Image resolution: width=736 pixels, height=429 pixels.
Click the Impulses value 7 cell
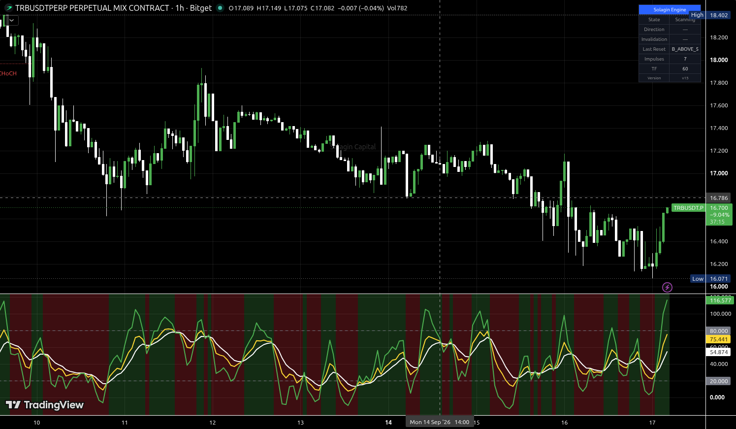coord(685,59)
